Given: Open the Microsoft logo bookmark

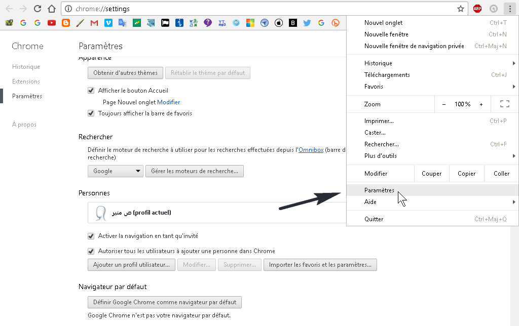Looking at the screenshot, I should [250, 23].
